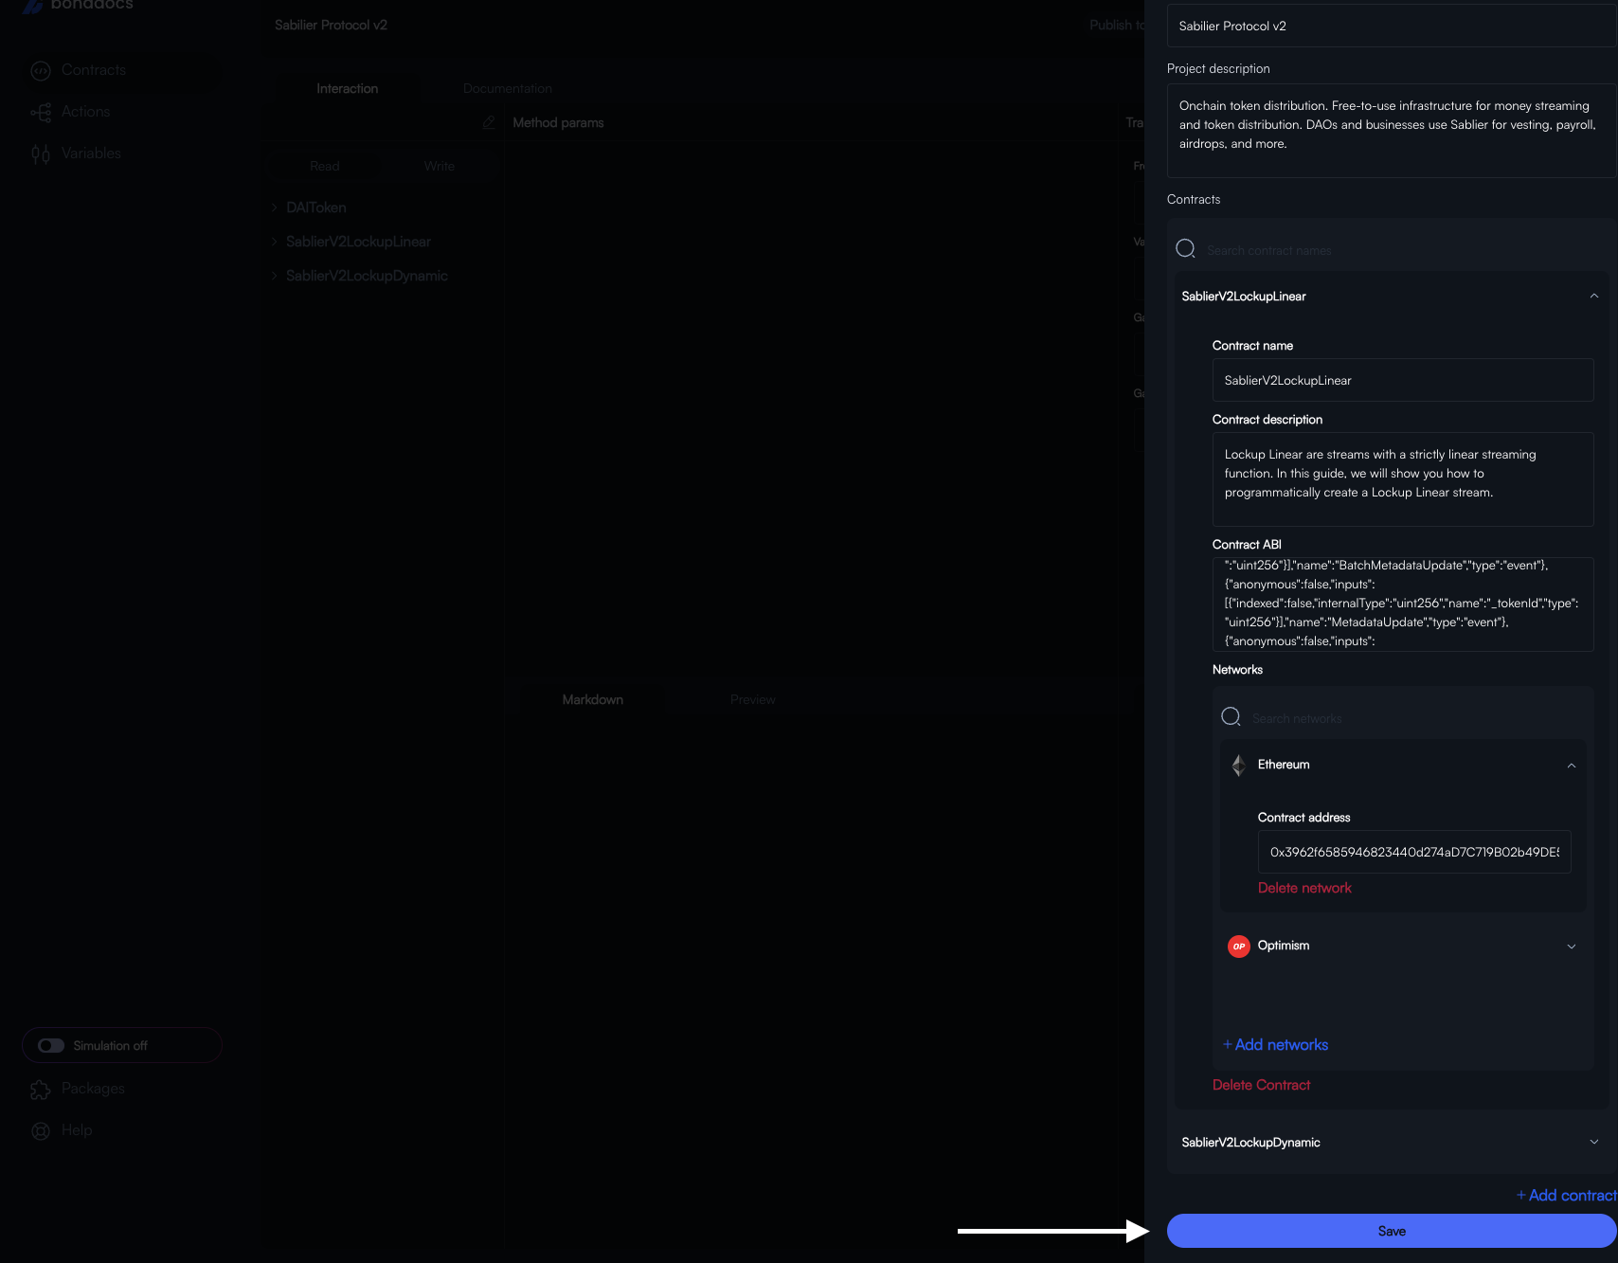Viewport: 1618px width, 1263px height.
Task: Expand DAIToken in the contract tree
Action: (275, 207)
